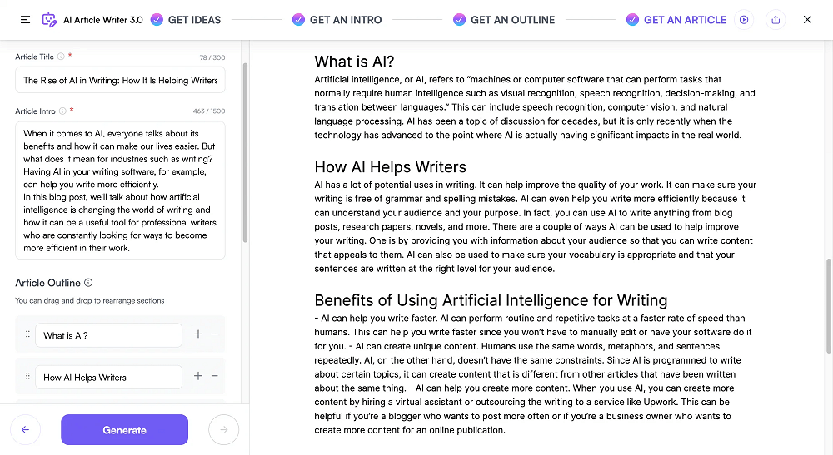Image resolution: width=833 pixels, height=455 pixels.
Task: Add a section after 'How AI Helps Writers'
Action: tap(198, 376)
